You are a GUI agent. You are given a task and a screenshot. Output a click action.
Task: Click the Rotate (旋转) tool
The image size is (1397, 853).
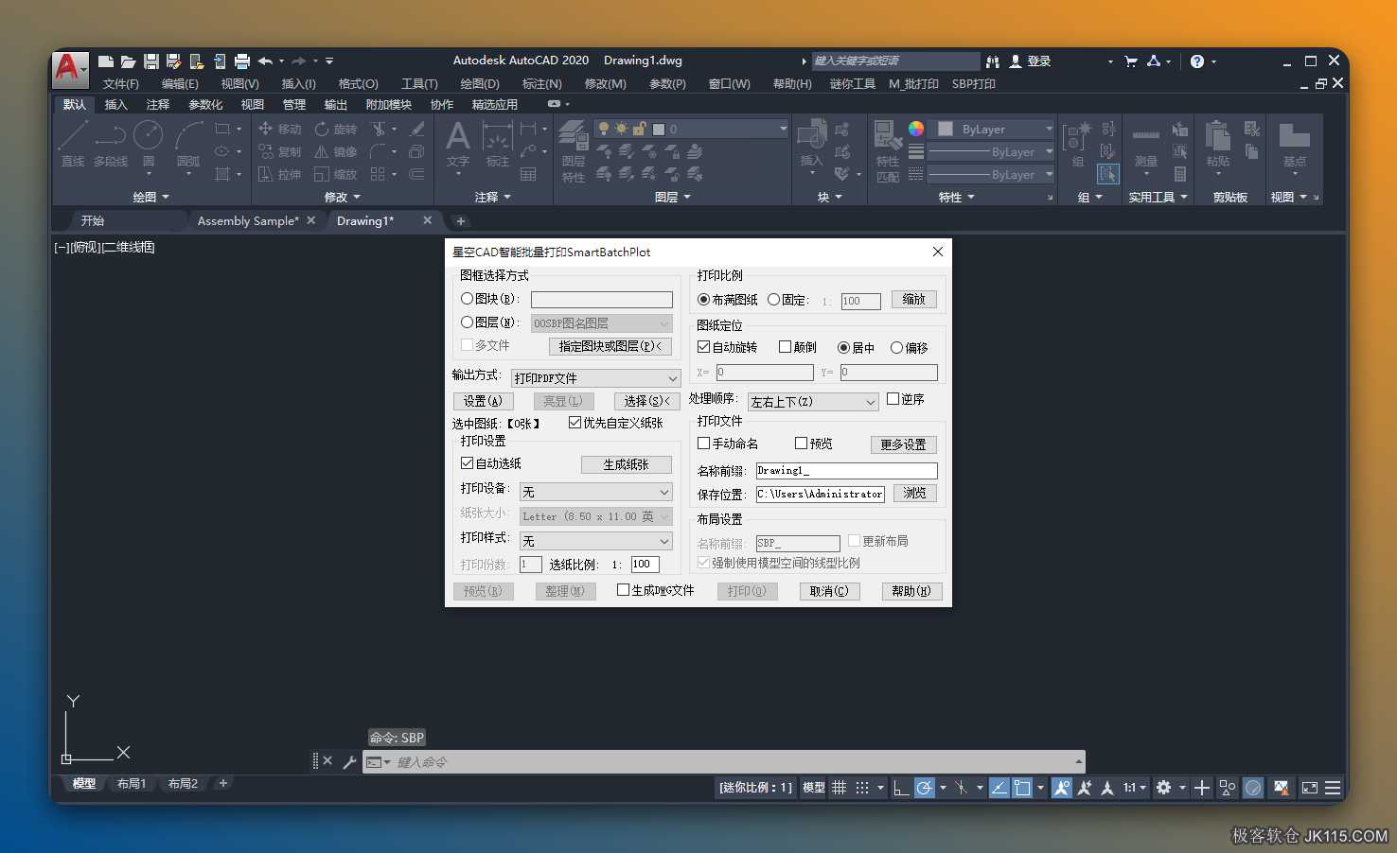click(336, 129)
